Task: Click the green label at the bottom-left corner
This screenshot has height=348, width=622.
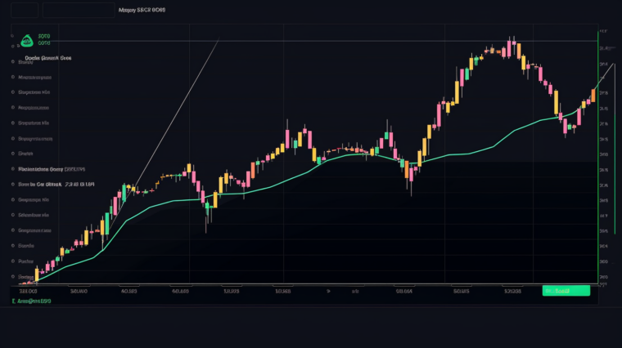Action: (32, 301)
